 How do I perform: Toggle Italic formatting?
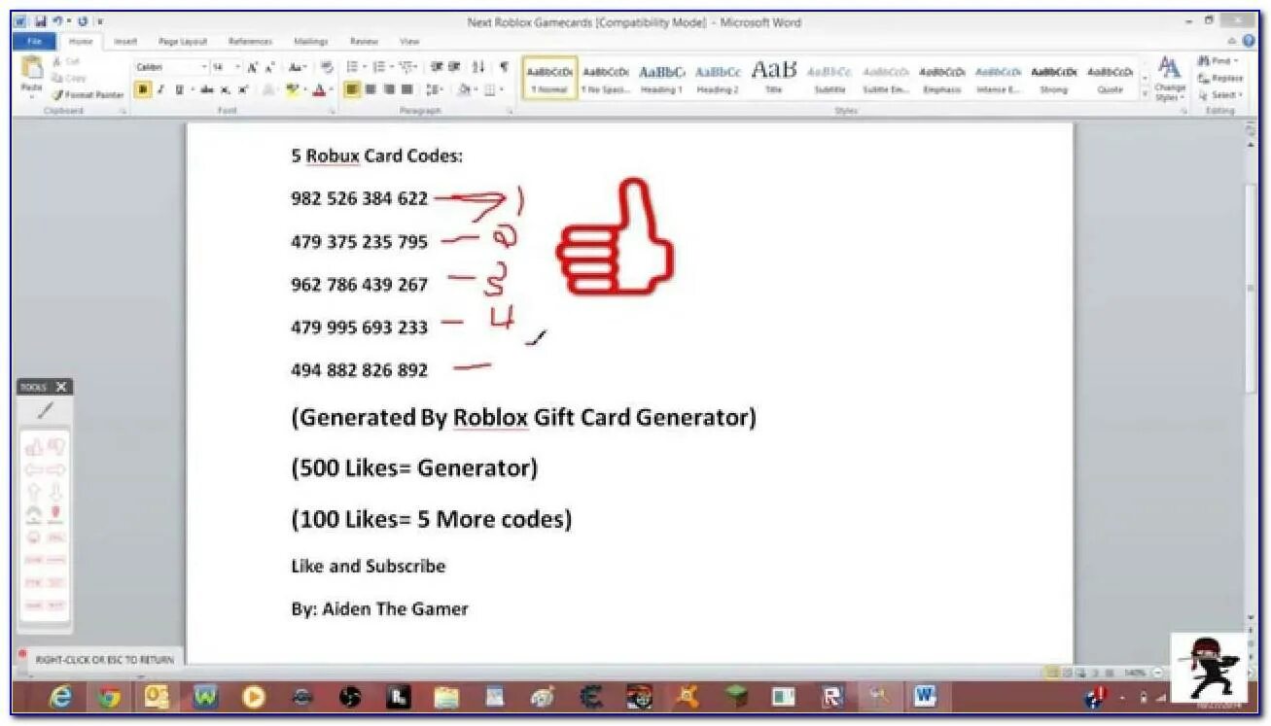pyautogui.click(x=160, y=89)
